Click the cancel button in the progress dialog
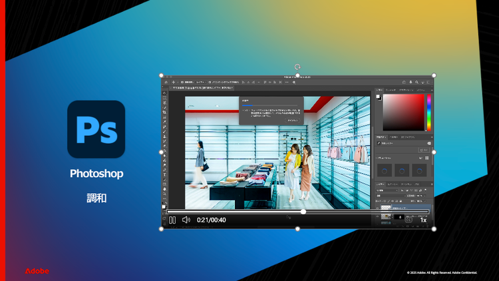Viewport: 499px width, 281px height. tap(292, 121)
